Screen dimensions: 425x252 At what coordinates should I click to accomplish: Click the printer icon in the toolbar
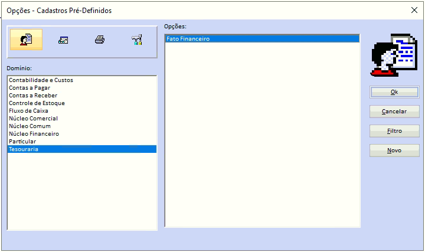pos(100,40)
